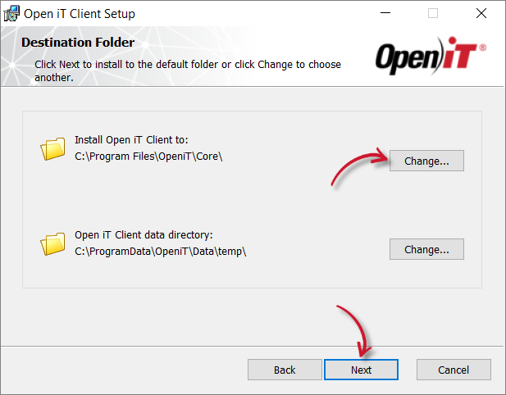Click the Open iT logo
This screenshot has height=395, width=506.
click(x=431, y=57)
